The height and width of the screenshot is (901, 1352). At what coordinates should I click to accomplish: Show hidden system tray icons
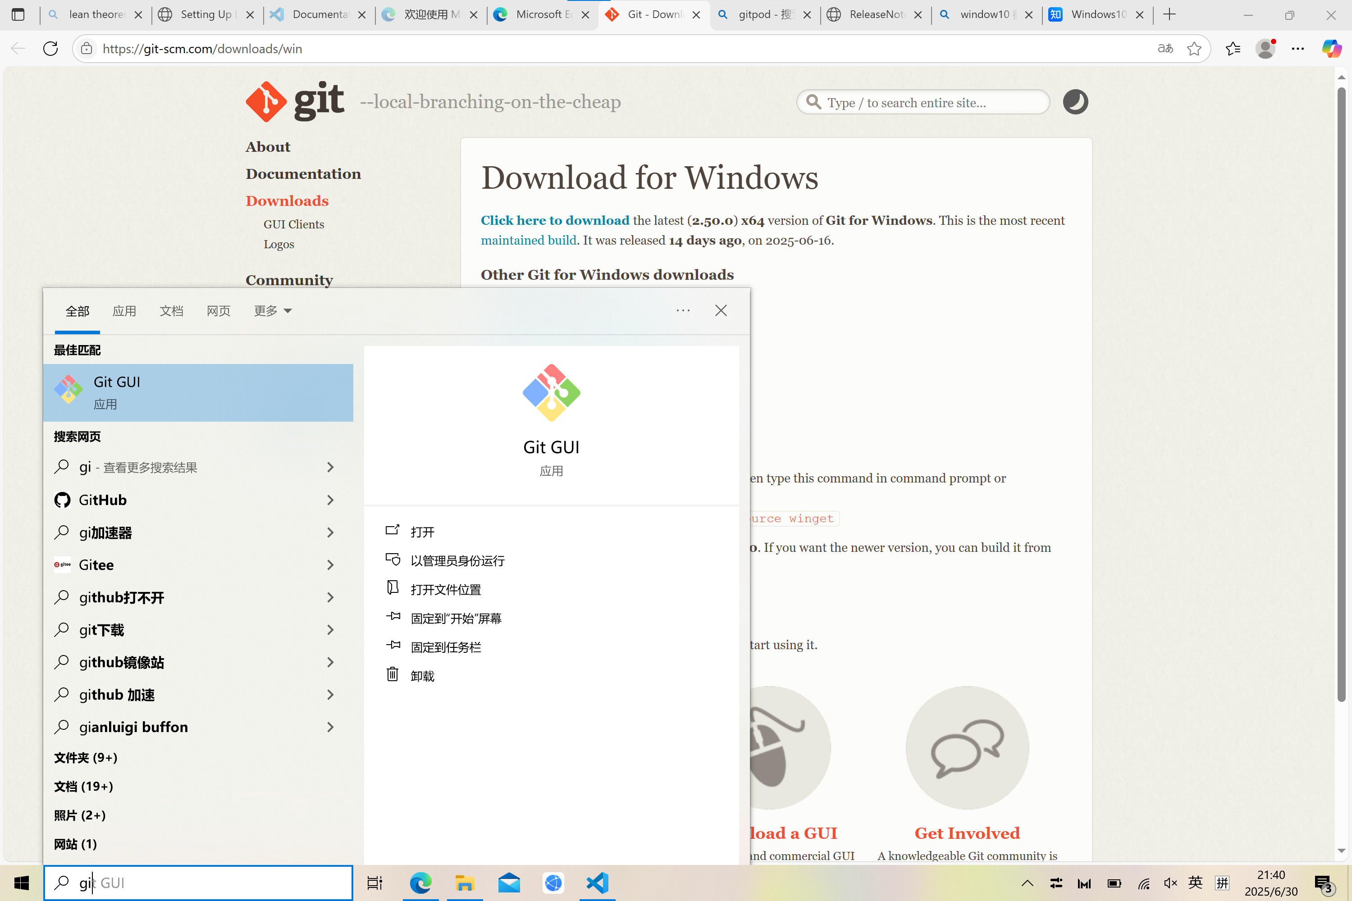1027,883
